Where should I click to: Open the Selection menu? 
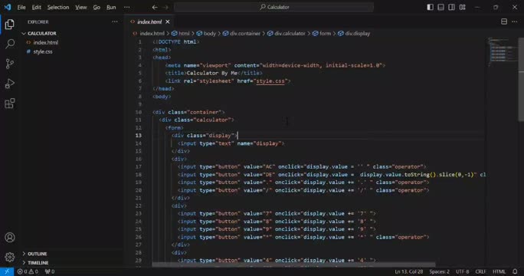tap(58, 7)
